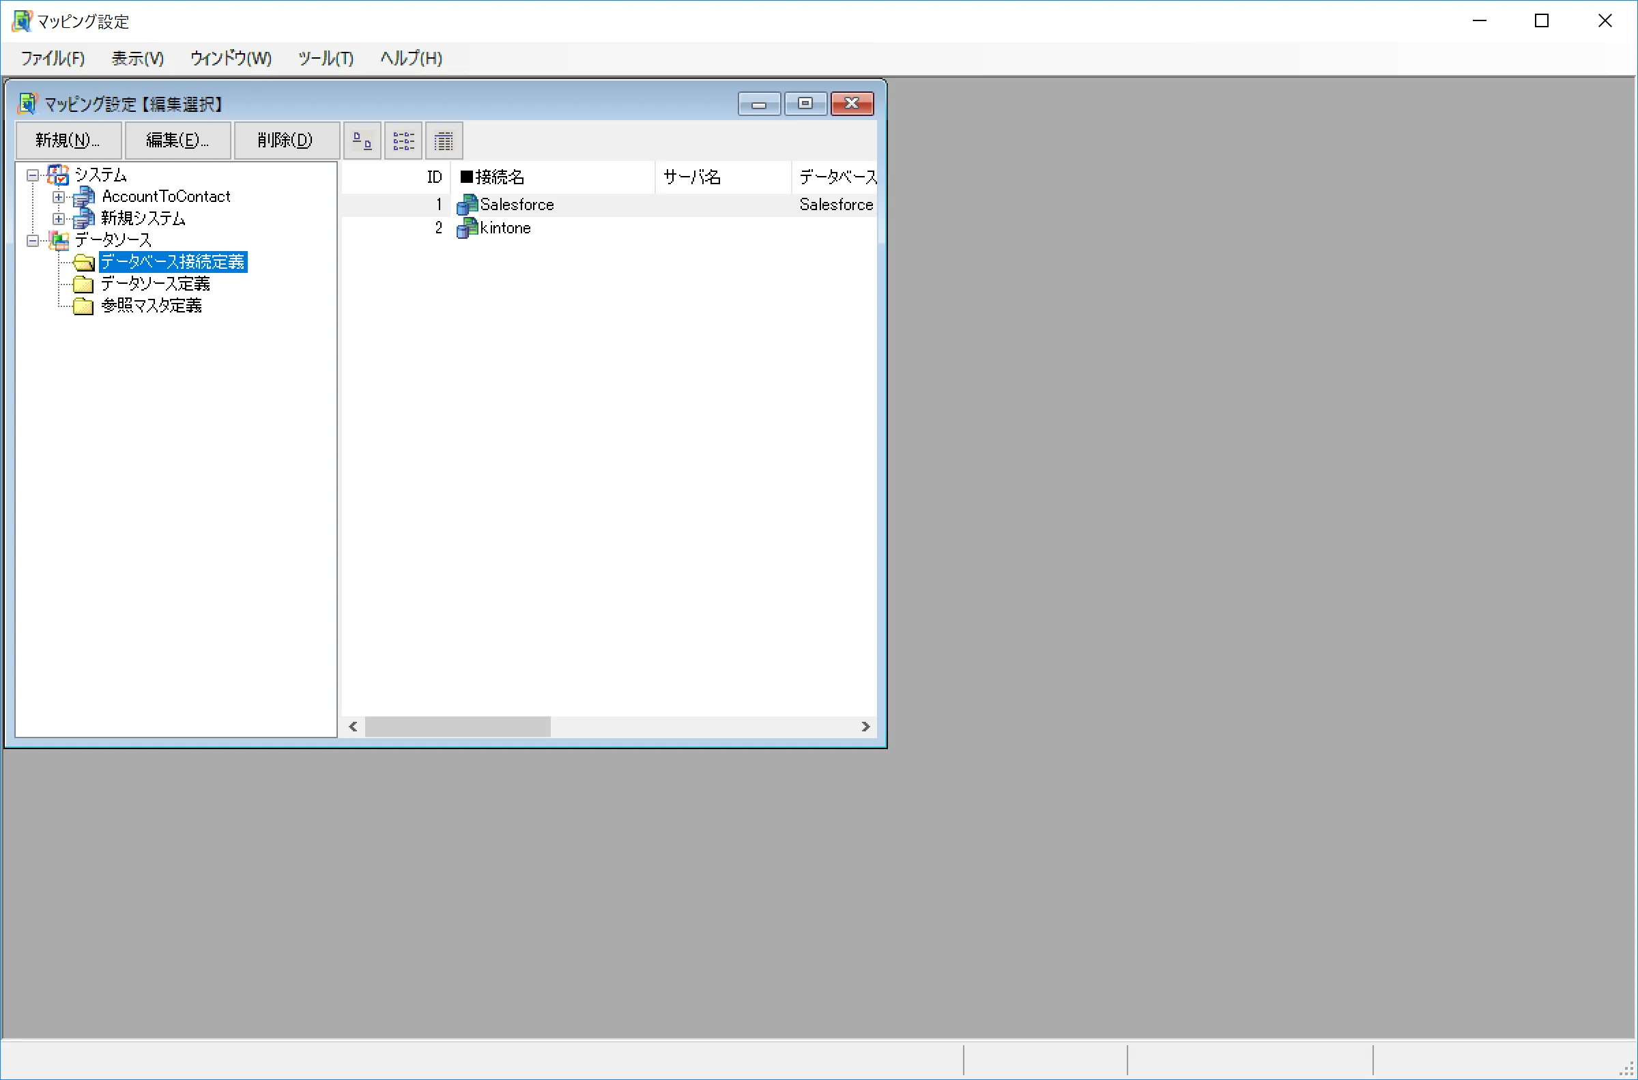The height and width of the screenshot is (1080, 1638).
Task: Select the AccountToContact system icon
Action: [84, 196]
